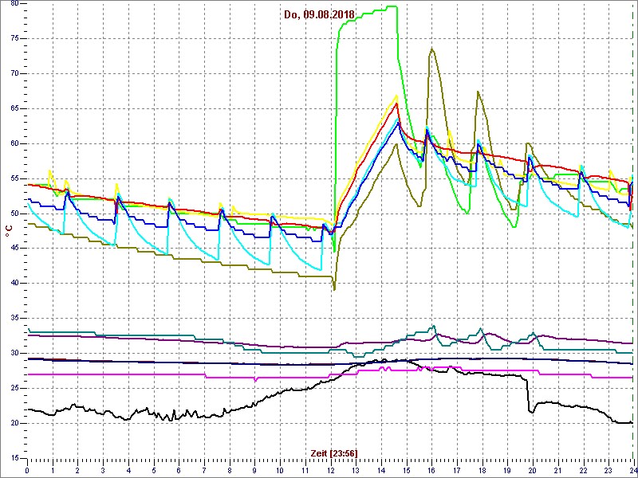Select the 25 label on temperature axis
The width and height of the screenshot is (638, 478).
(14, 388)
